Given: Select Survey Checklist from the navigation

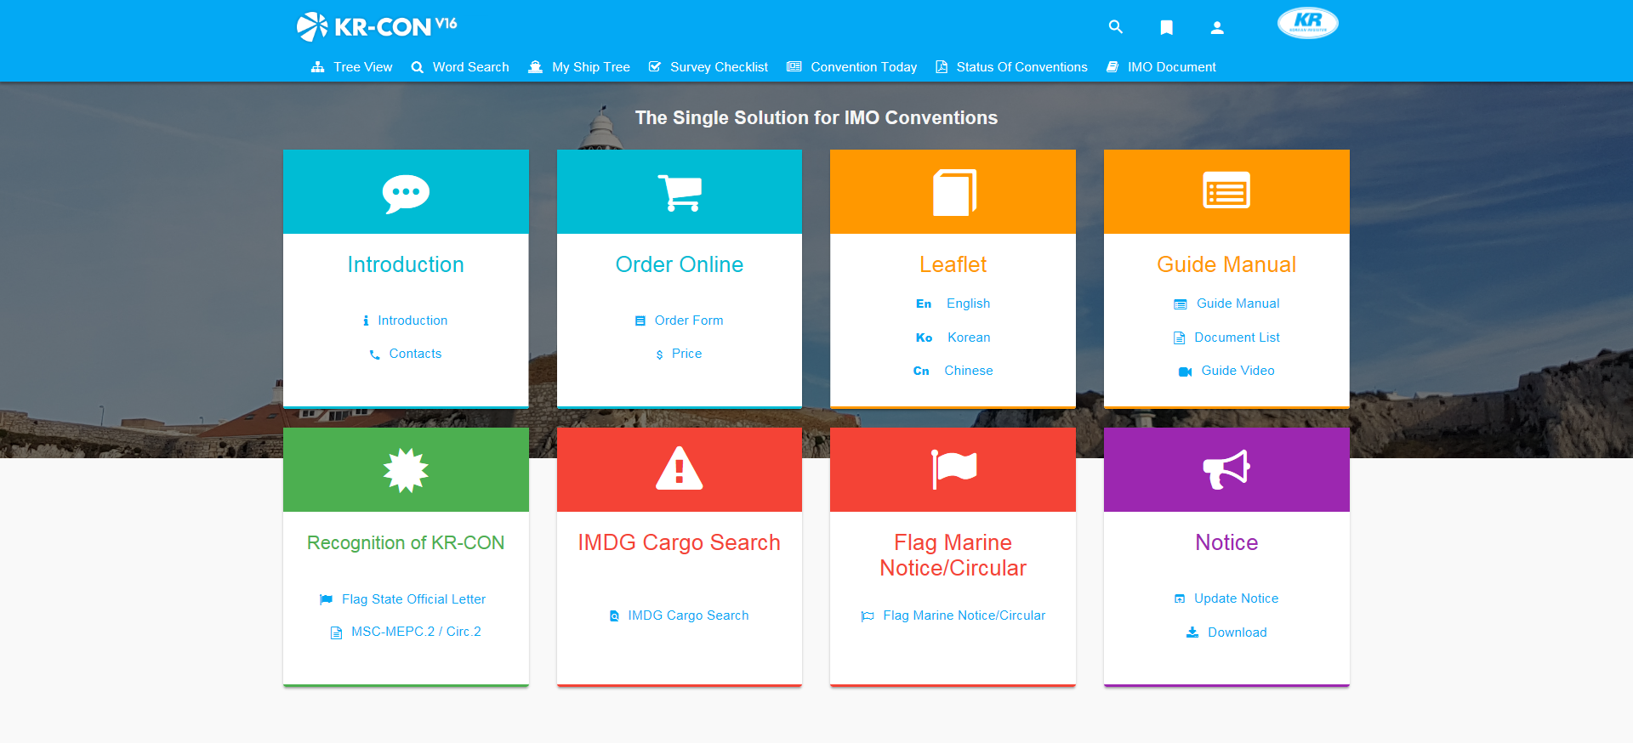Looking at the screenshot, I should (708, 67).
